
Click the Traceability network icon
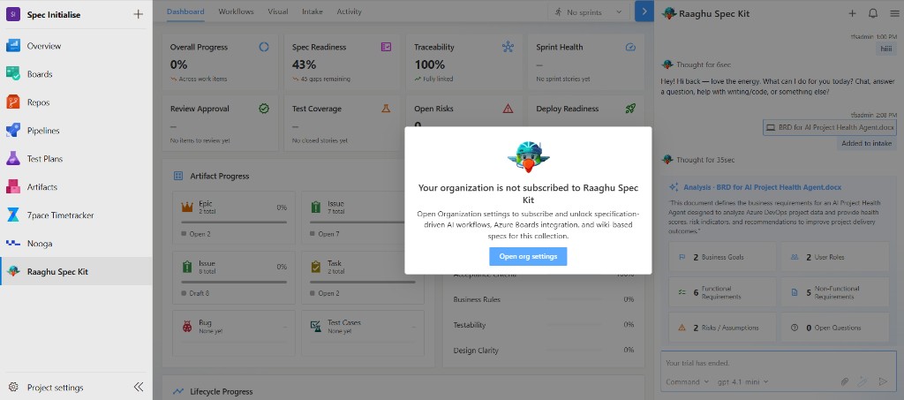click(508, 48)
